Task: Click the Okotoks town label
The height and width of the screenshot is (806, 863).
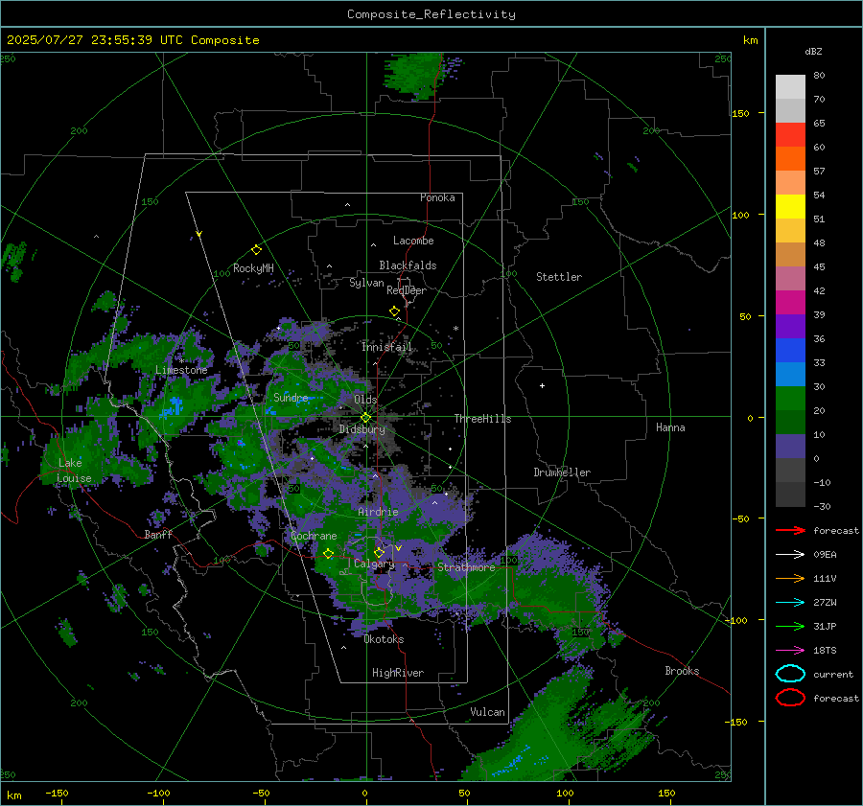Action: [384, 639]
